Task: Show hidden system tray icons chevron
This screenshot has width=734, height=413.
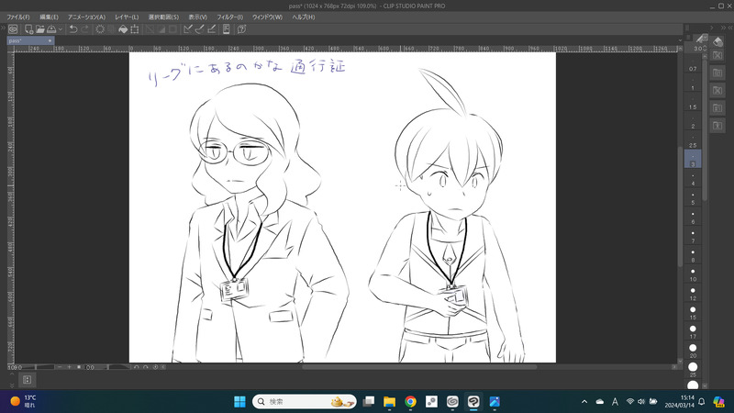Action: [584, 402]
